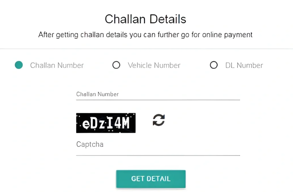The width and height of the screenshot is (293, 192).
Task: Click the 'Vehicle Number' label text
Action: tap(154, 65)
